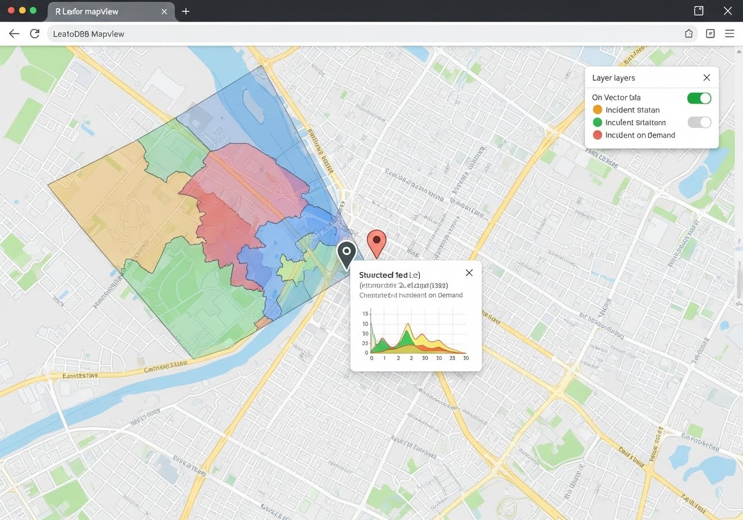Close the R Leafor mapView tab
The width and height of the screenshot is (743, 520).
point(164,11)
